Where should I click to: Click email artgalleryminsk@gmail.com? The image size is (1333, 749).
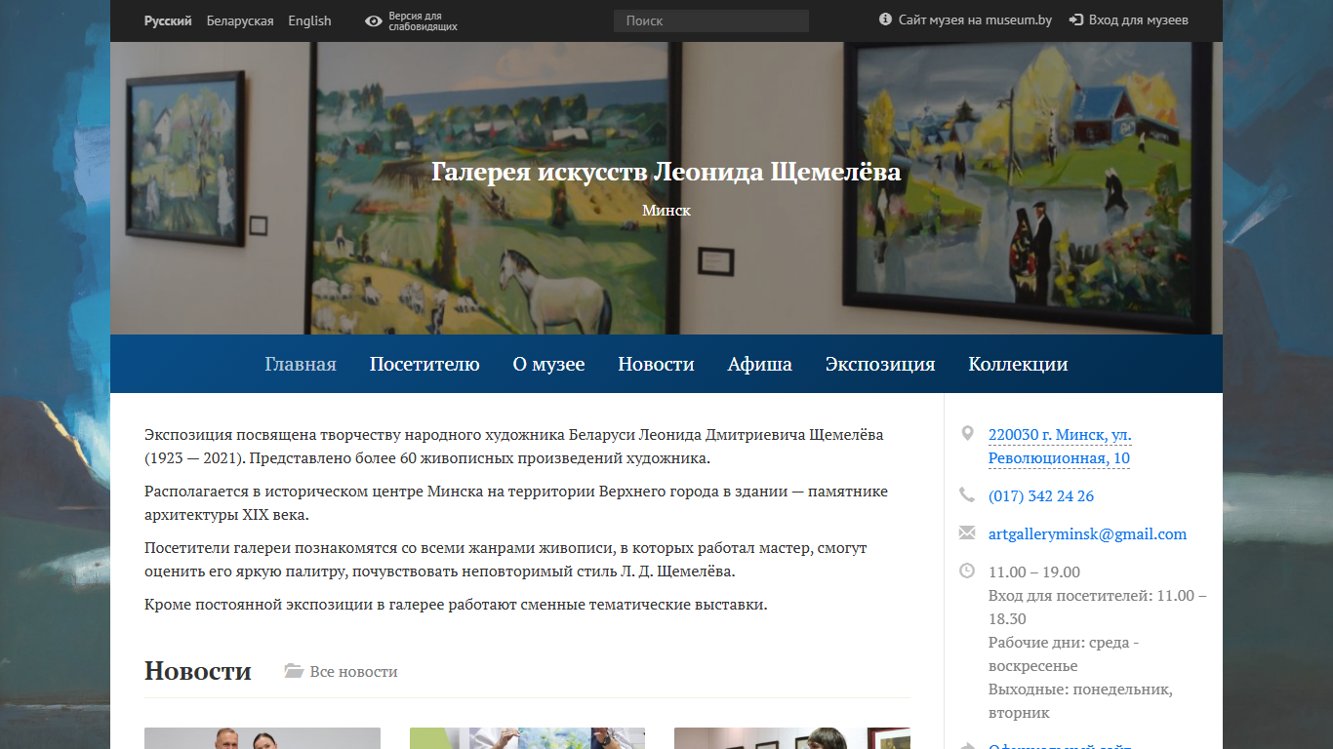click(1087, 533)
